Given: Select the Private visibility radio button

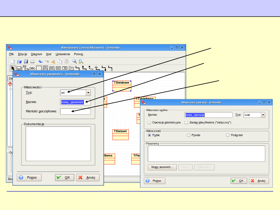Looking at the screenshot, I should coord(188,135).
